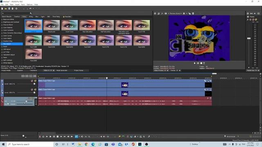Click the Overlays grid icon in the preview toolbar
Screen dimensions: 262x147
tap(184, 13)
